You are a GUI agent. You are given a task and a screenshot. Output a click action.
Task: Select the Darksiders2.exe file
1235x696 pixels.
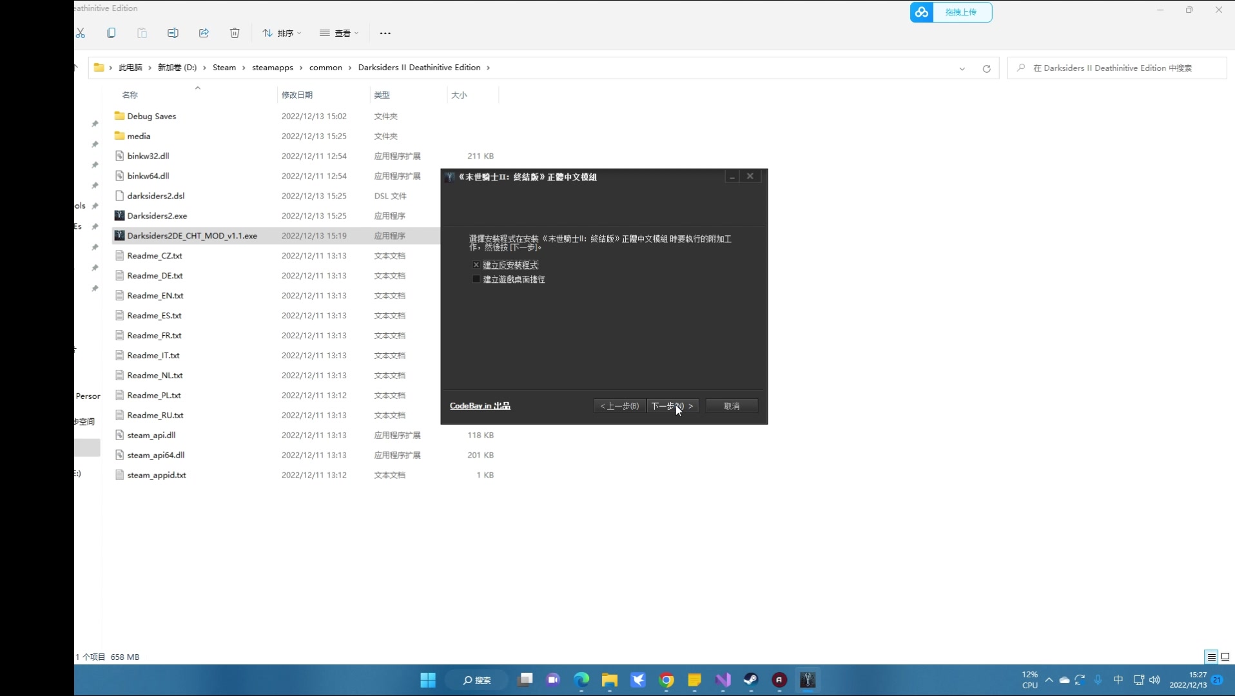point(157,216)
